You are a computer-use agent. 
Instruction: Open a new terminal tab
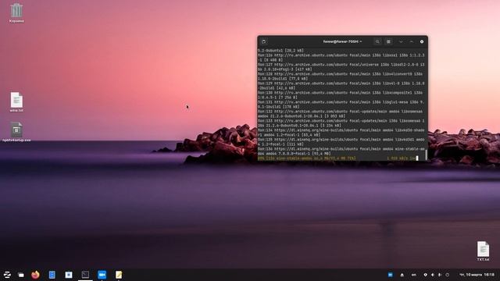[264, 41]
